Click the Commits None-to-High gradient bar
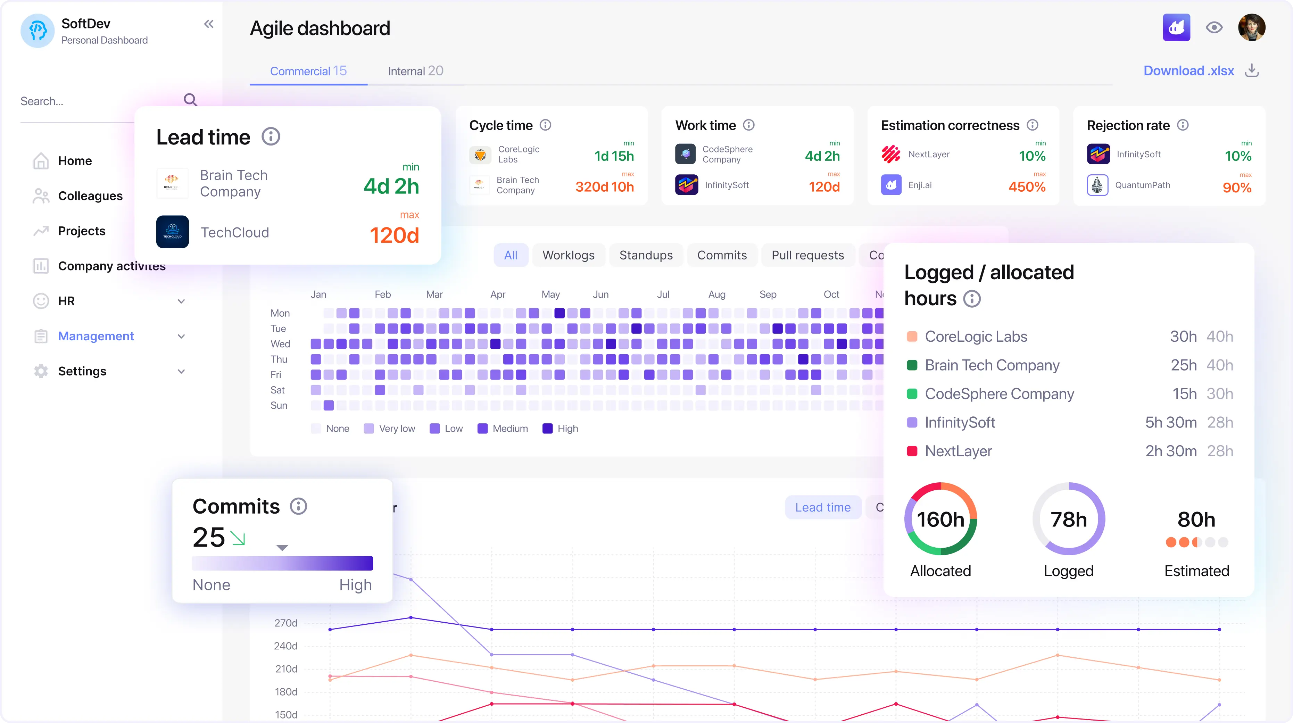 [282, 563]
